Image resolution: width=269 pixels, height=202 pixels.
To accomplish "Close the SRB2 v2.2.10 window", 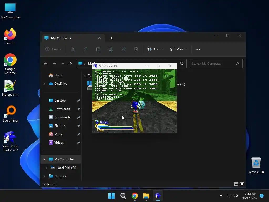I will [x=170, y=66].
